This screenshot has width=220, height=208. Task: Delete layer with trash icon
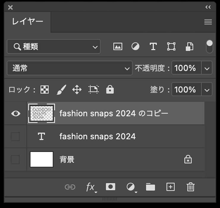point(191,187)
